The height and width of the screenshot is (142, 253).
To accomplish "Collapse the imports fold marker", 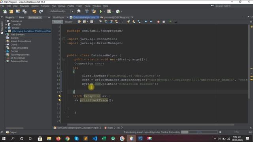I will pos(64,39).
